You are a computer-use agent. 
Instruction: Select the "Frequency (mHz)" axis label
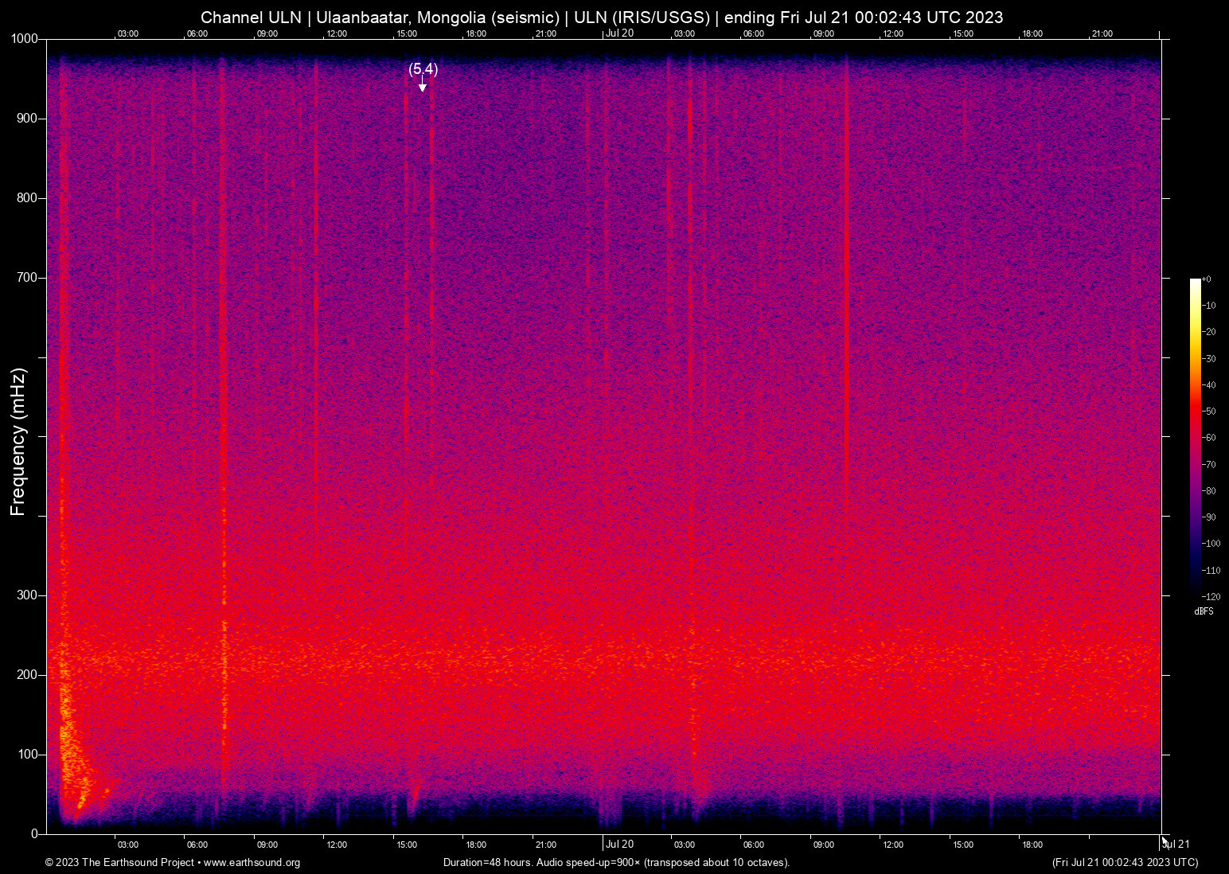pos(18,442)
